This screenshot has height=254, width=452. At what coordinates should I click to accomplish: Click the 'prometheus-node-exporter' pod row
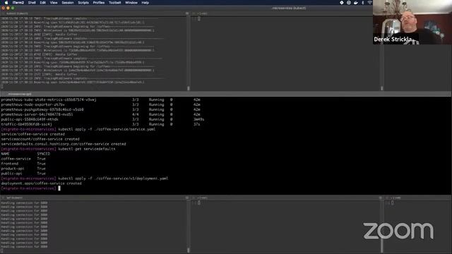coord(101,104)
